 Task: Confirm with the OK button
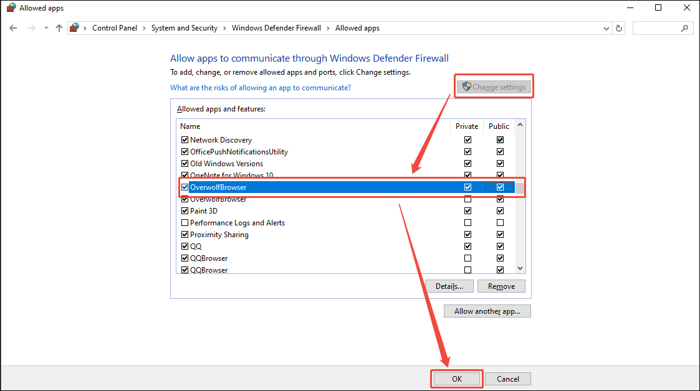tap(457, 379)
